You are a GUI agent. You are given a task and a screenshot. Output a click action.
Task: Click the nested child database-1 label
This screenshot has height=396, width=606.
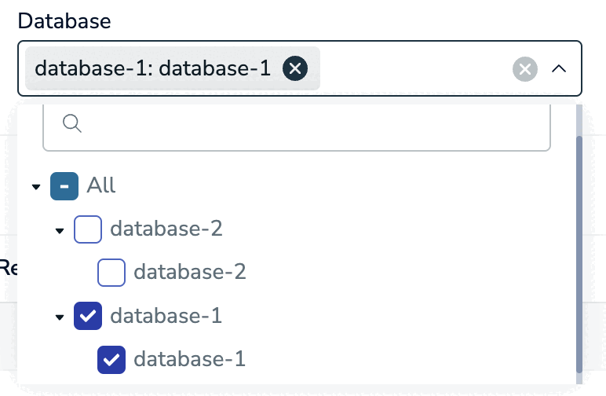[190, 359]
